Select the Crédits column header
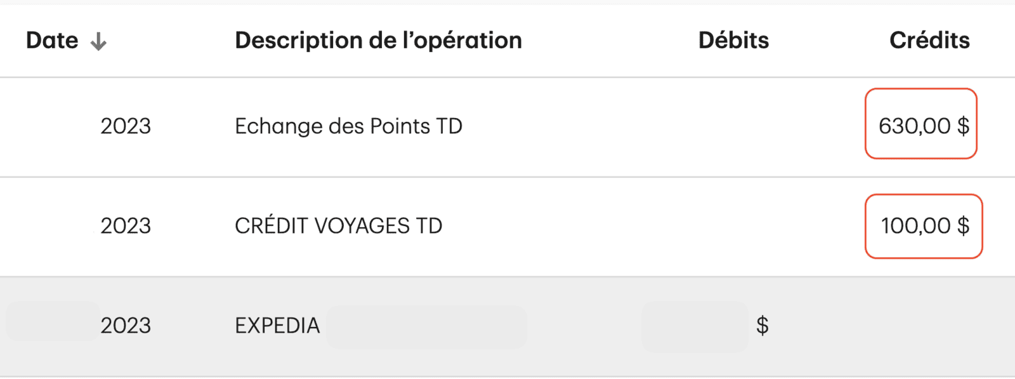This screenshot has width=1015, height=379. (930, 40)
